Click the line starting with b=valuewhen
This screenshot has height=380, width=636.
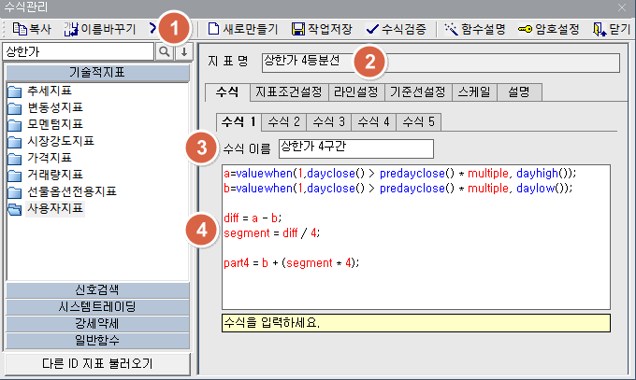pos(397,189)
